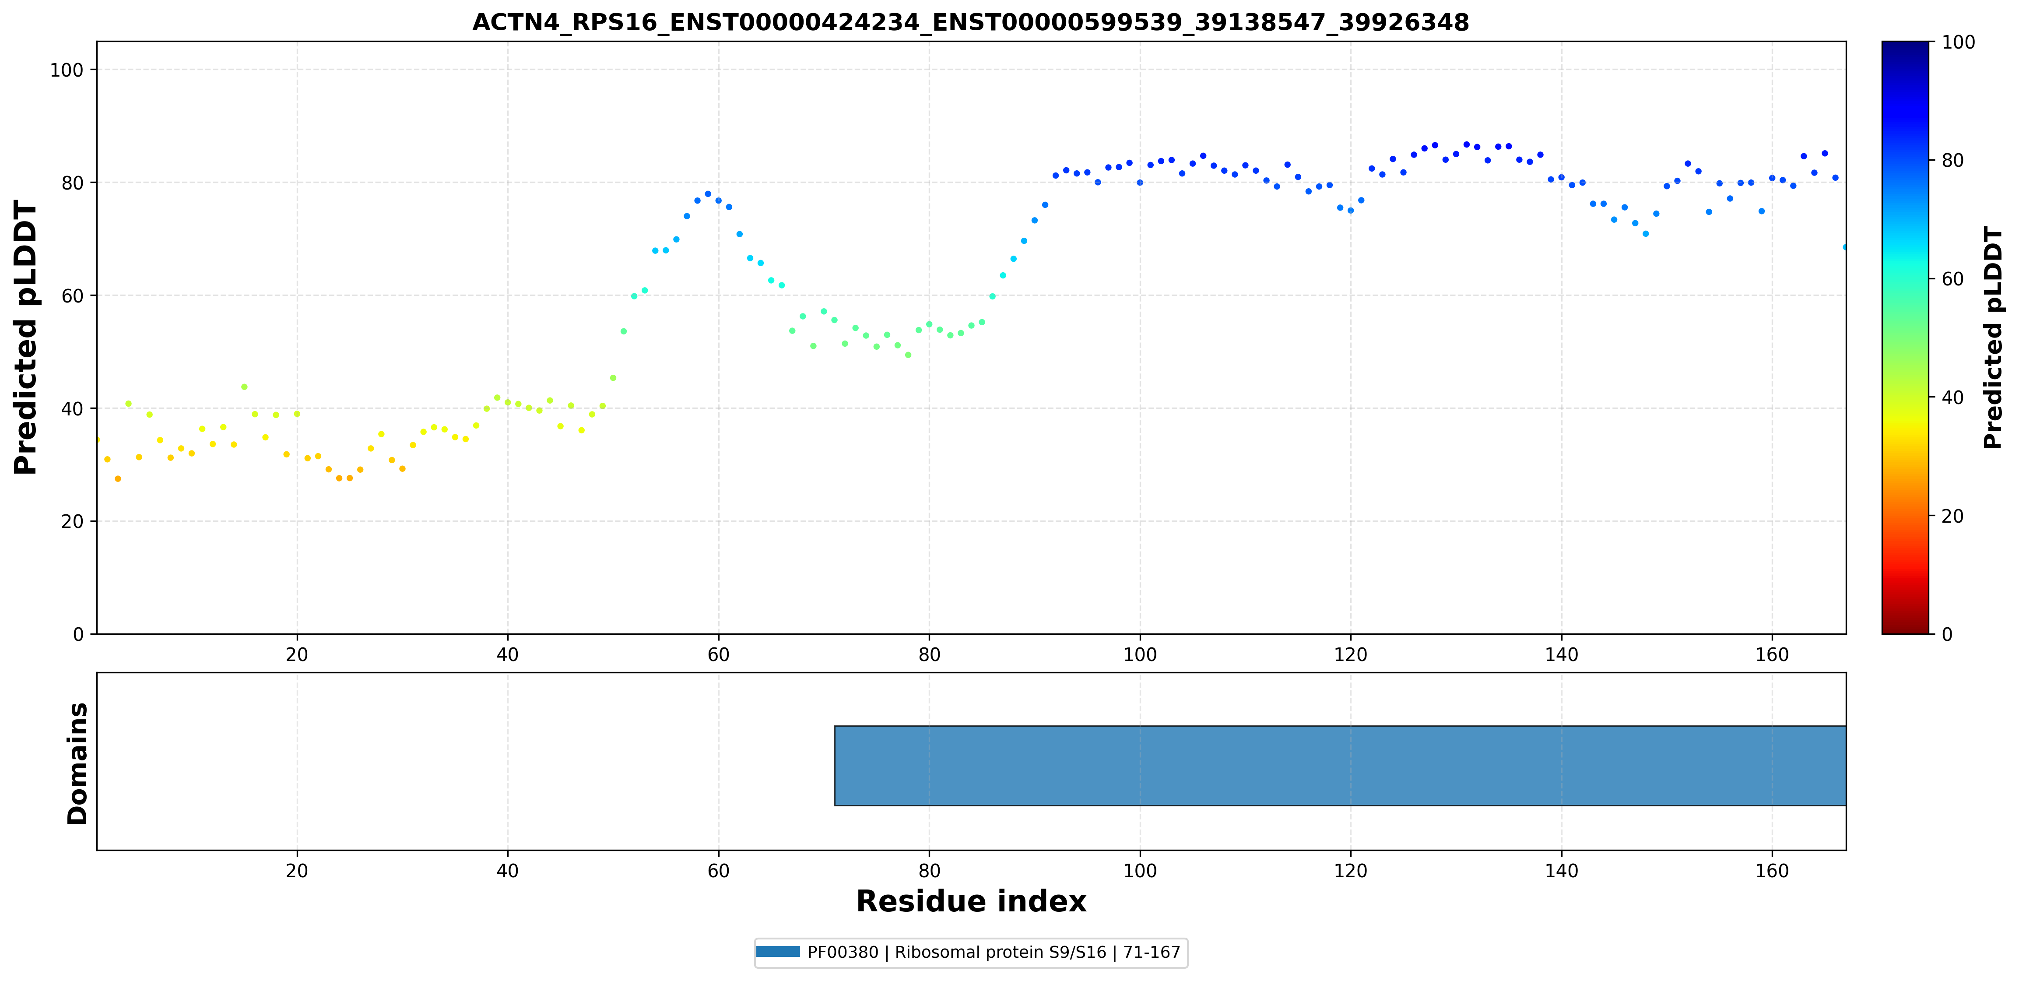Click the colorbar tick label 100
Screen dimensions: 2019x981
pos(1958,42)
